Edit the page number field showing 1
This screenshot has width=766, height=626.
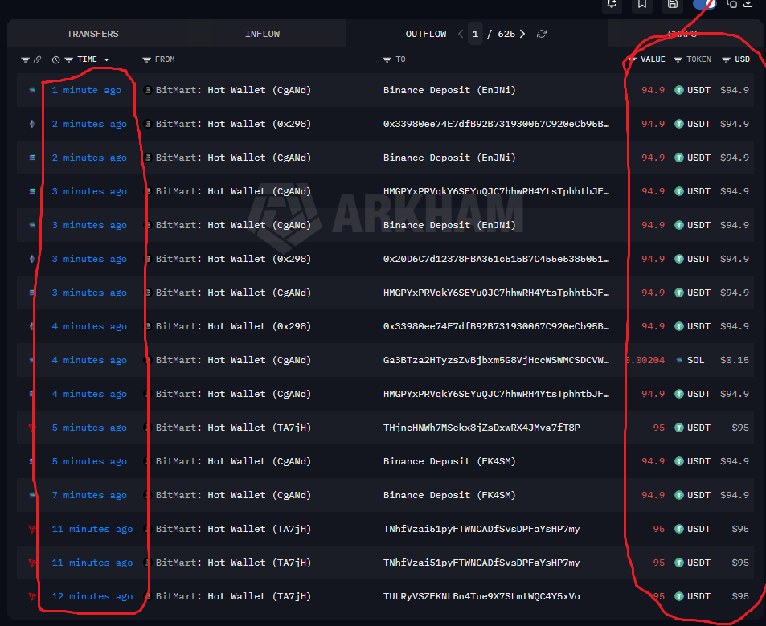tap(475, 34)
